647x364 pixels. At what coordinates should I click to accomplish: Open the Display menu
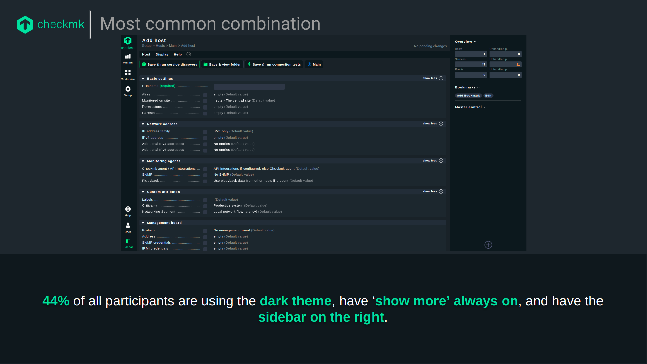[x=162, y=54]
